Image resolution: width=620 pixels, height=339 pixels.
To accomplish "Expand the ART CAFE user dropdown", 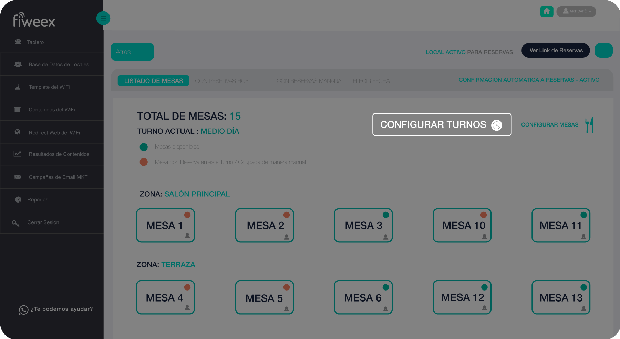I will (x=576, y=11).
